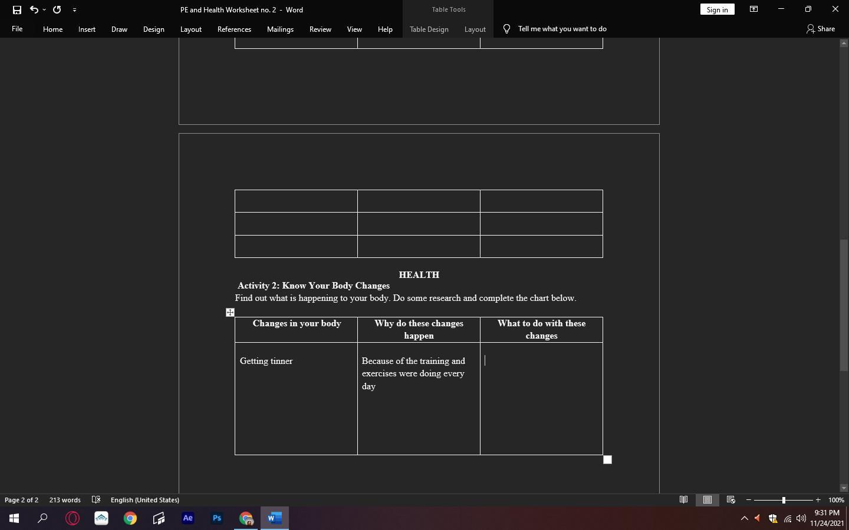Click the table move handle
Image resolution: width=849 pixels, height=530 pixels.
(x=230, y=313)
